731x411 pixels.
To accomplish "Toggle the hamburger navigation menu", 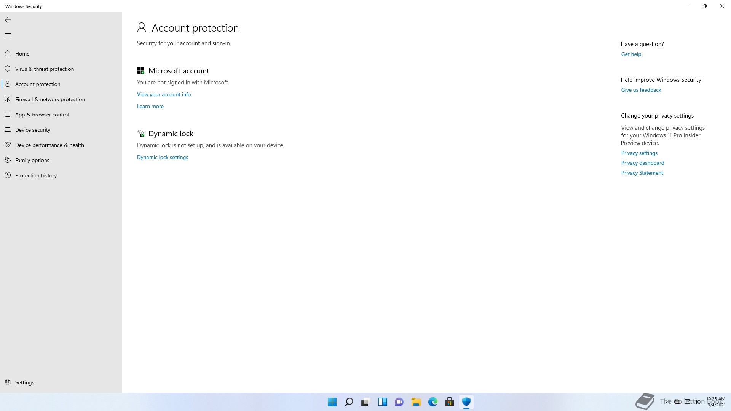I will [x=8, y=35].
